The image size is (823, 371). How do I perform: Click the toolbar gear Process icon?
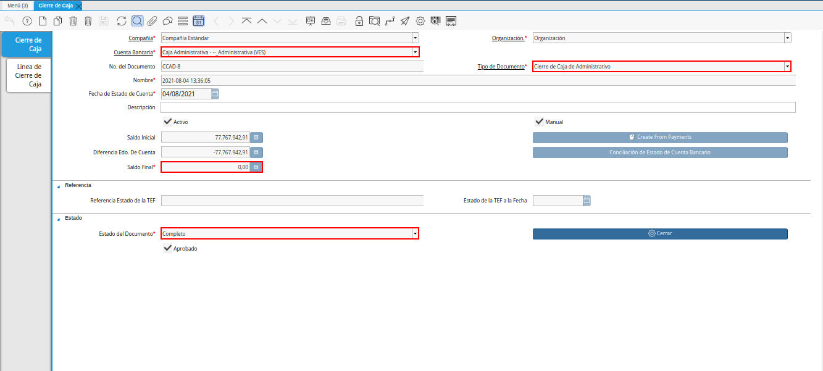click(420, 21)
